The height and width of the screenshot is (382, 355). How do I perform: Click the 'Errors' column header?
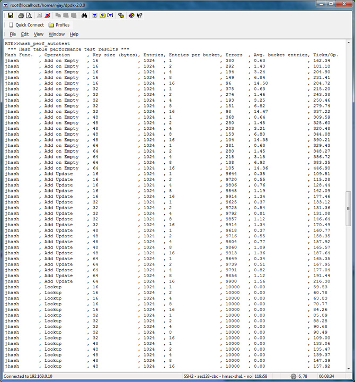(x=234, y=55)
